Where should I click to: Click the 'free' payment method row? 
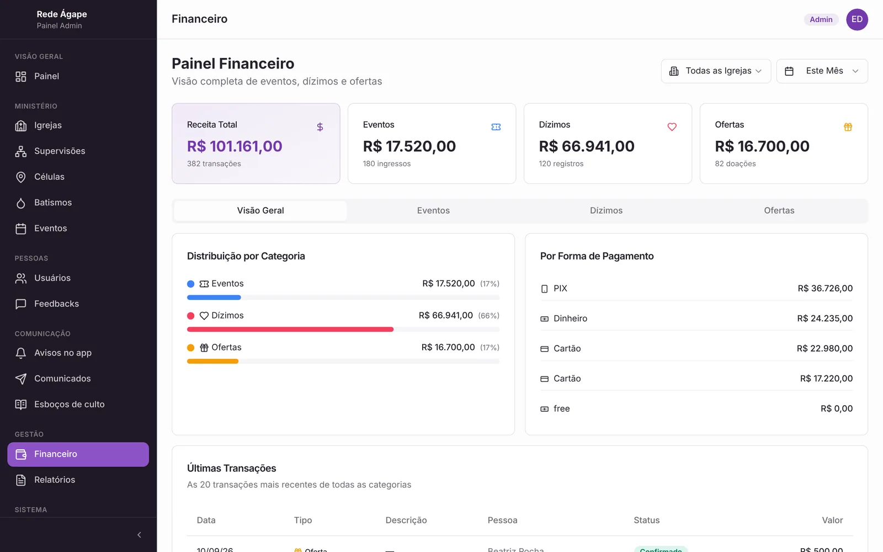tap(696, 409)
